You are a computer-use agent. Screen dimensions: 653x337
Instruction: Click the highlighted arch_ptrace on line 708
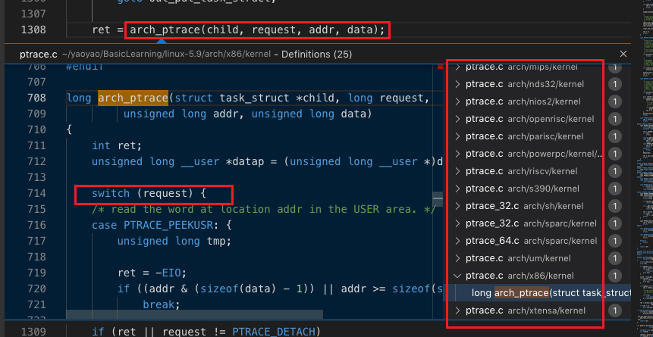tap(133, 98)
